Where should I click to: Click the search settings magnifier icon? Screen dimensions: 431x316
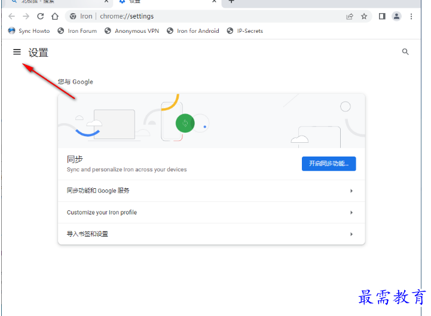point(405,51)
